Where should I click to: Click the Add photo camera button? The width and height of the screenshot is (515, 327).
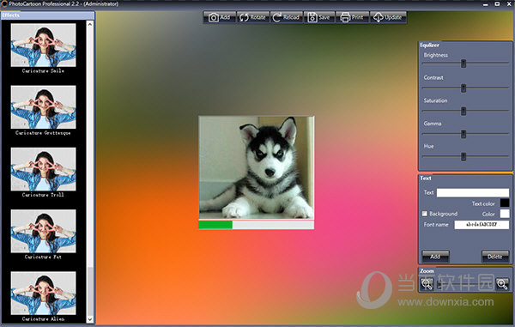tap(220, 17)
